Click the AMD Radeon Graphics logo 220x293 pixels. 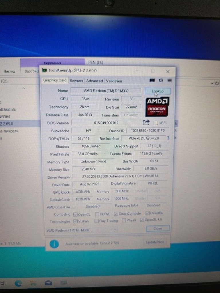(x=157, y=106)
